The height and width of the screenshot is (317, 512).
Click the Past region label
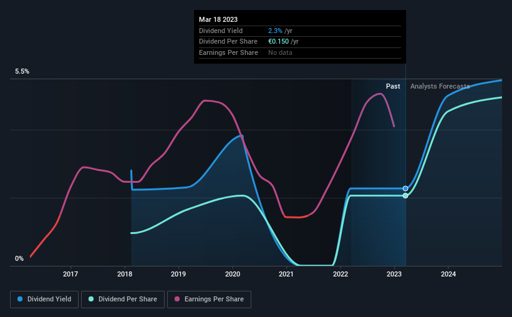click(393, 86)
